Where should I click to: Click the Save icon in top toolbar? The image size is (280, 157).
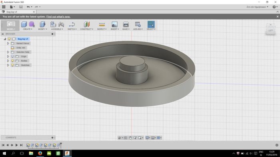coord(21,7)
